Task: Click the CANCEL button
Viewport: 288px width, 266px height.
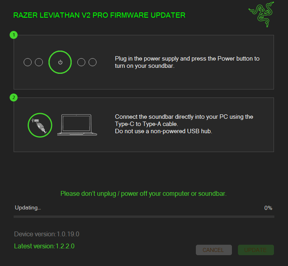Action: tap(214, 250)
